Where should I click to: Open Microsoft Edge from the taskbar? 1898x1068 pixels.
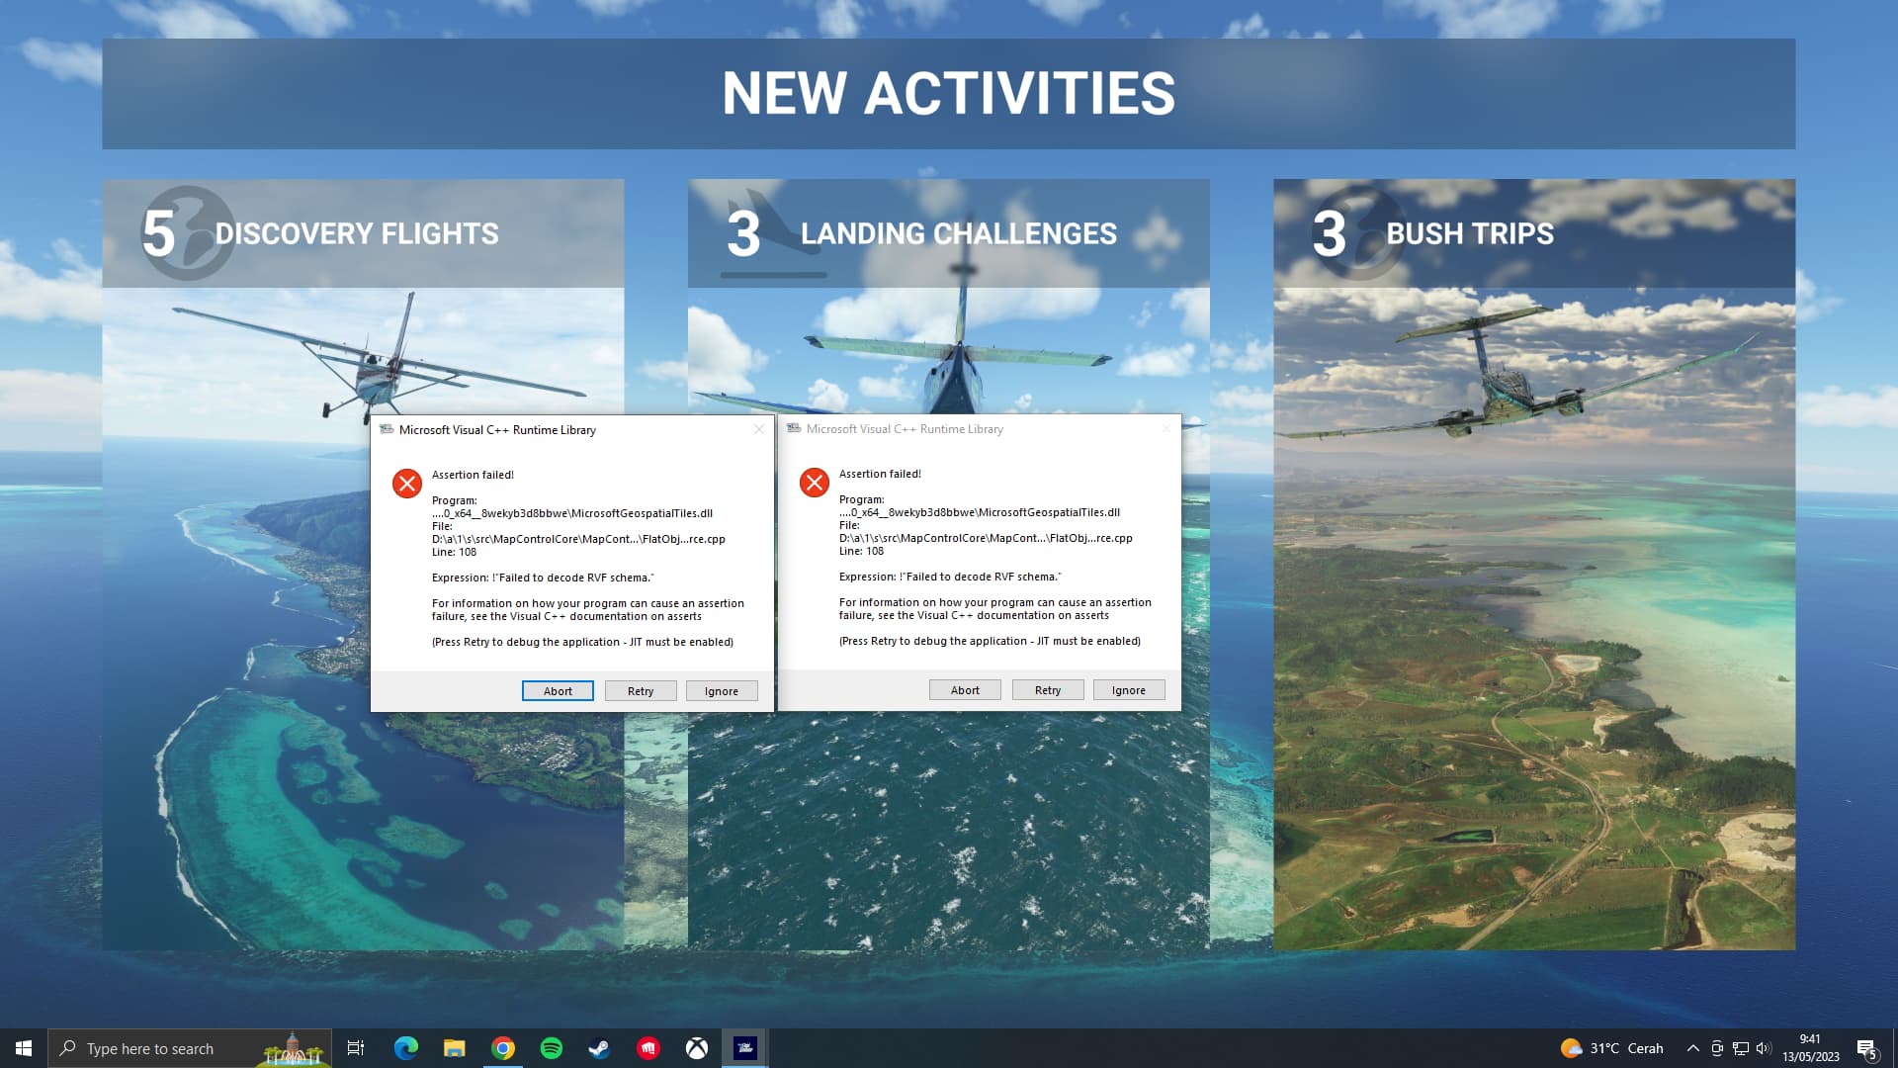(x=405, y=1048)
